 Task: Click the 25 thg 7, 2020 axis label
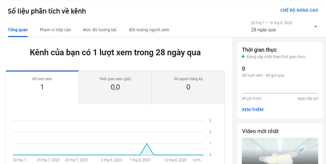point(48,160)
